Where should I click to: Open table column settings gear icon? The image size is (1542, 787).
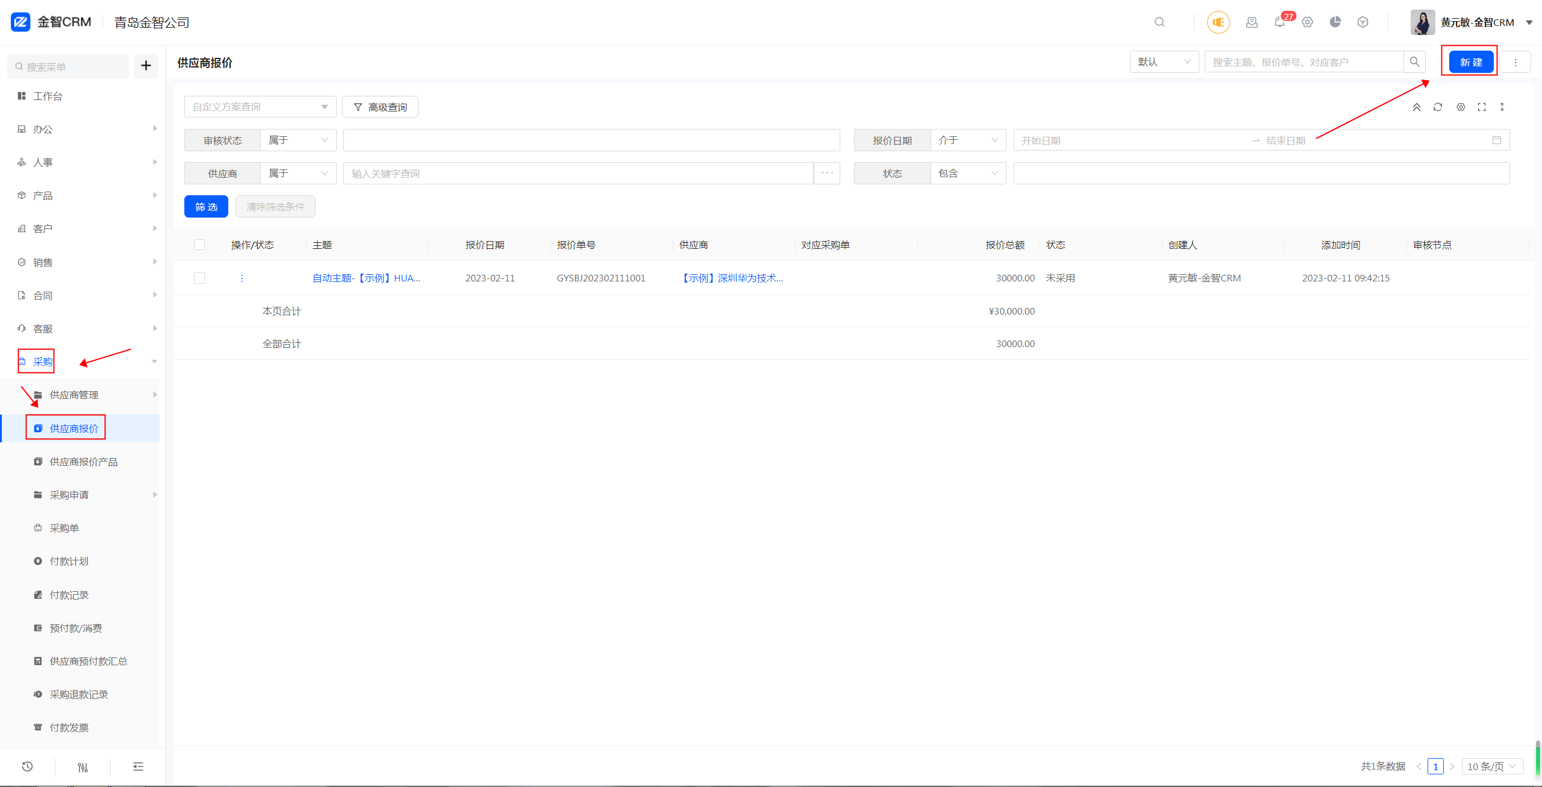pos(1461,107)
